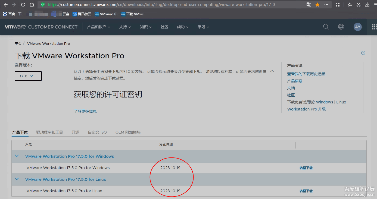This screenshot has width=377, height=199.
Task: Click the help question mark icon
Action: pos(363,53)
